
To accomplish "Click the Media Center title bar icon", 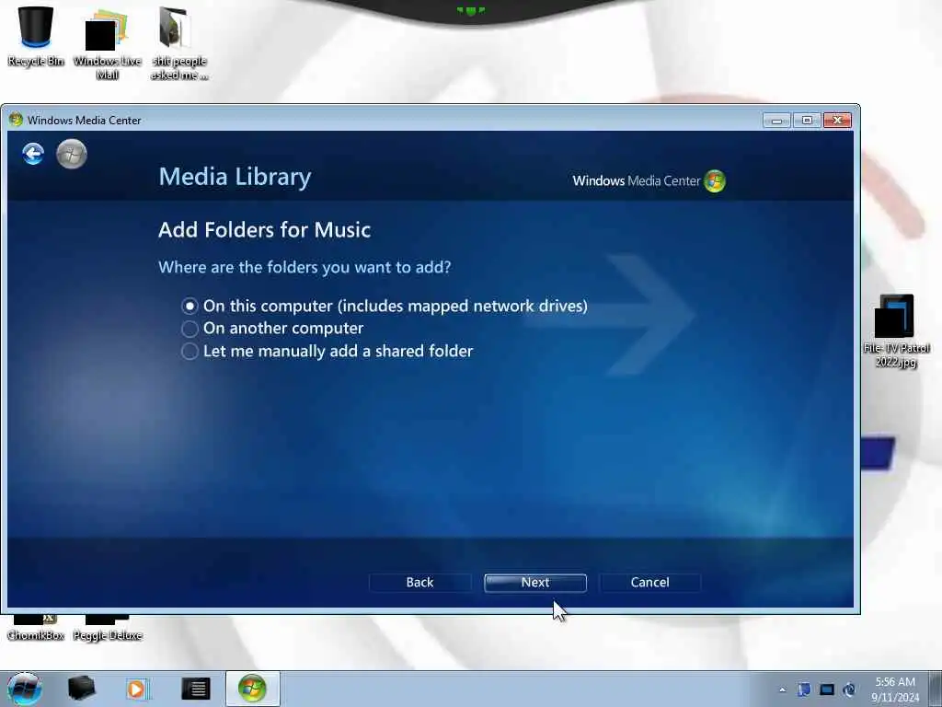I will coord(16,120).
